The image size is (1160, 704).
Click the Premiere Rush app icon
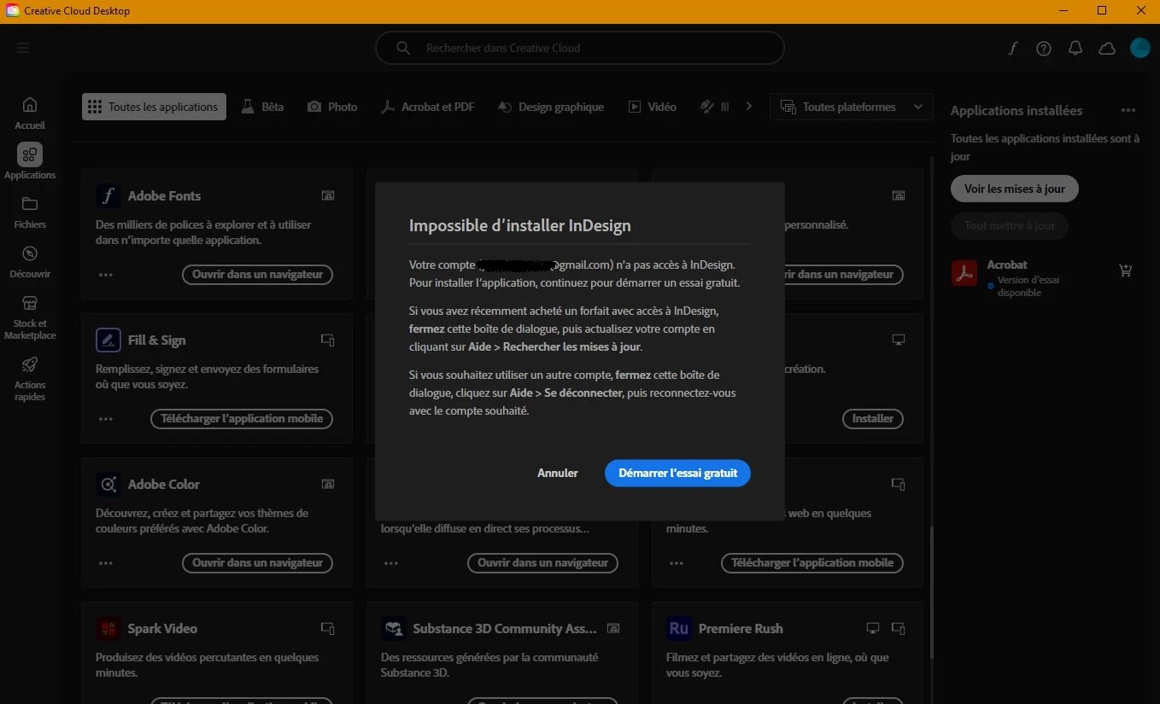tap(679, 628)
